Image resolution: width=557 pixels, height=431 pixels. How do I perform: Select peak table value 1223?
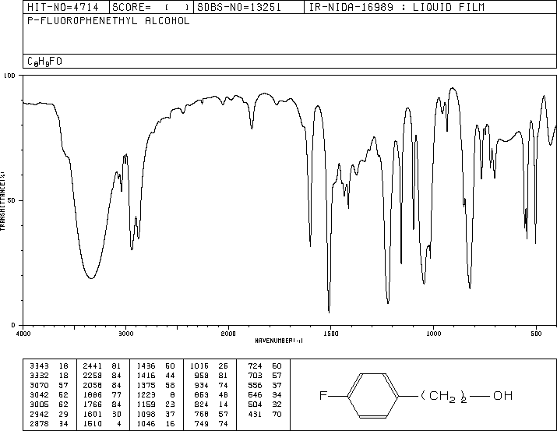[x=146, y=394]
